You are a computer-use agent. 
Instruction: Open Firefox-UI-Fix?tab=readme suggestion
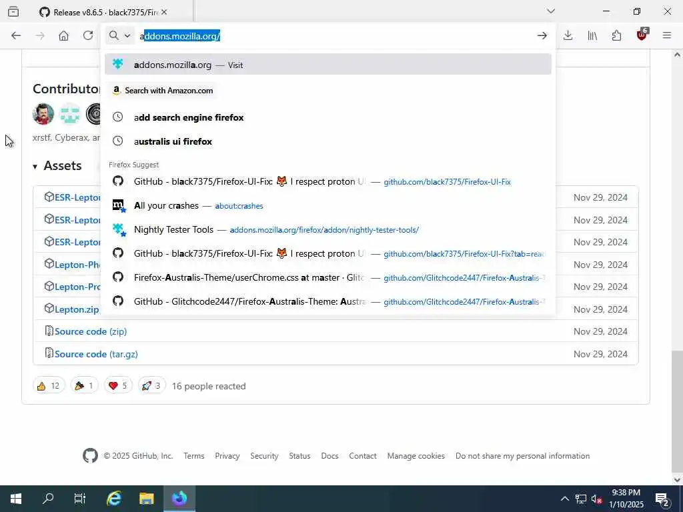[x=328, y=253]
